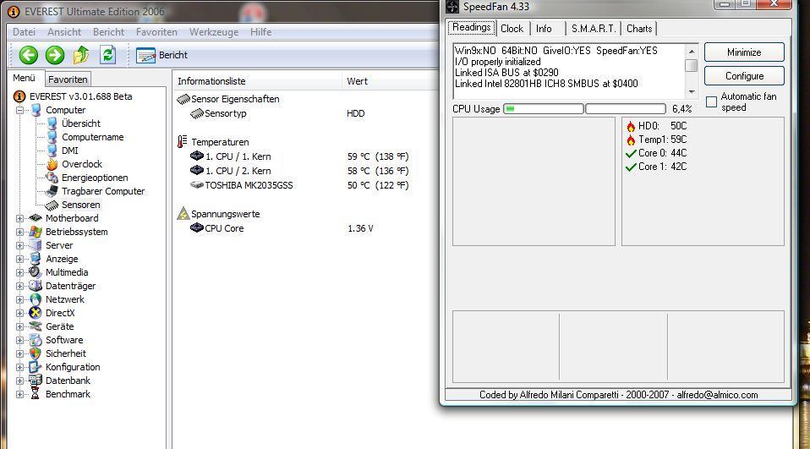Expand the Anzeige tree node
The width and height of the screenshot is (810, 449).
pos(19,259)
